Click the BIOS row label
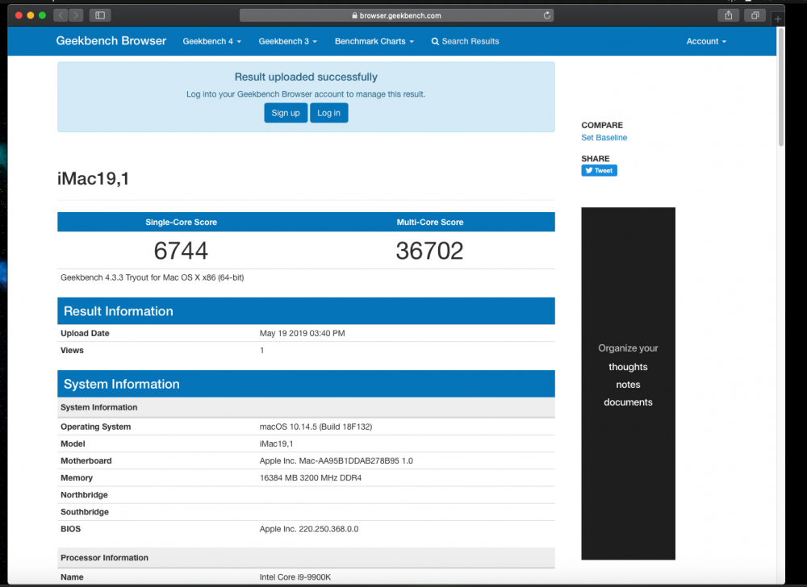 pos(70,529)
